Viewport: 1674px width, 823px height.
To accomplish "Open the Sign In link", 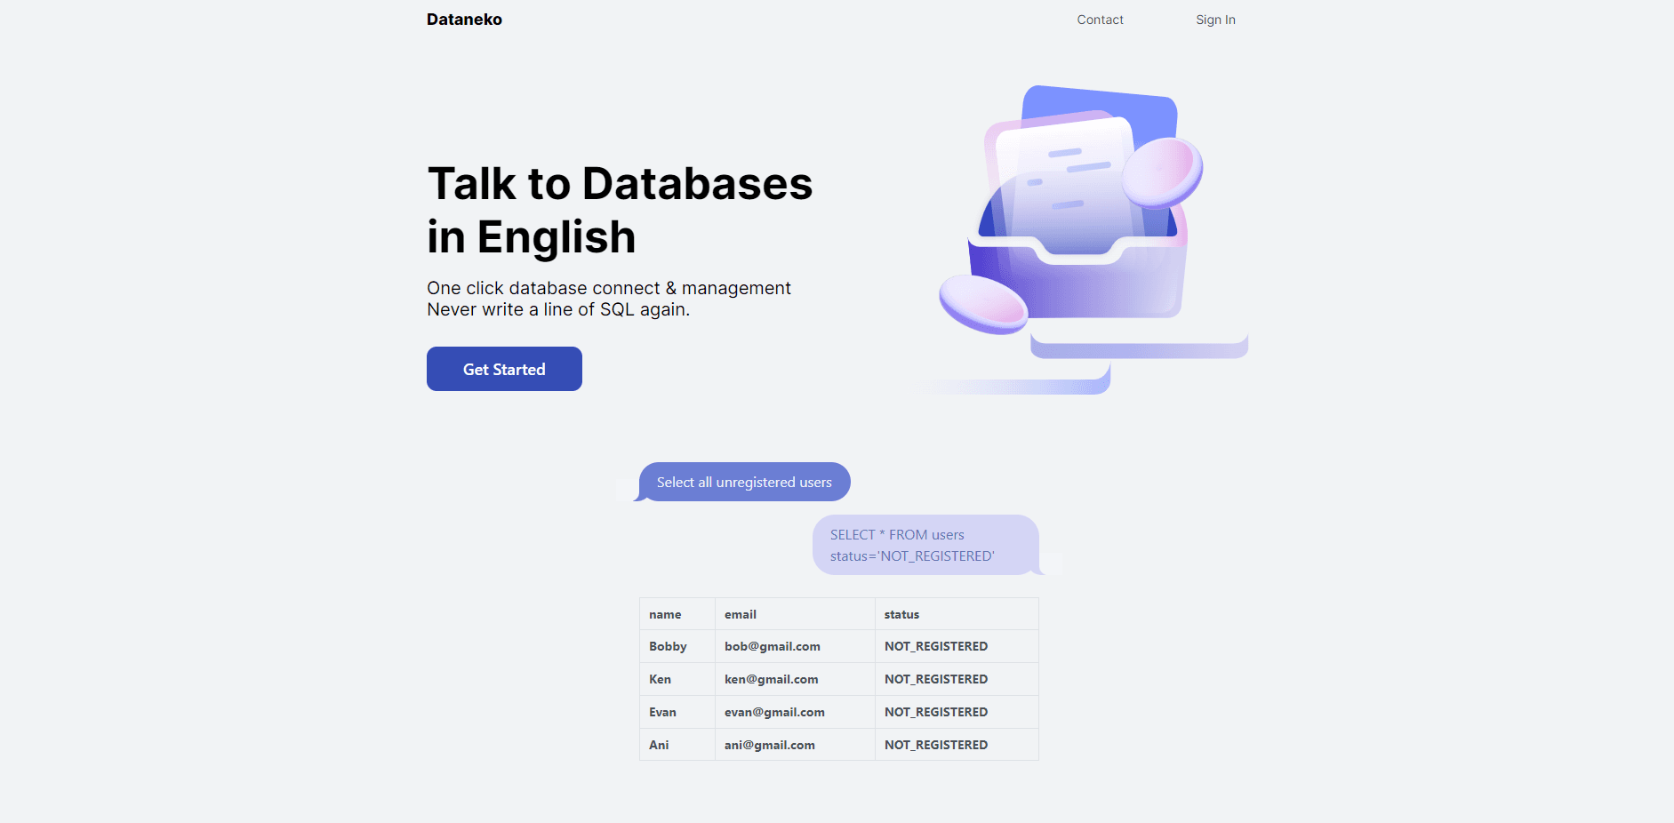I will point(1215,20).
